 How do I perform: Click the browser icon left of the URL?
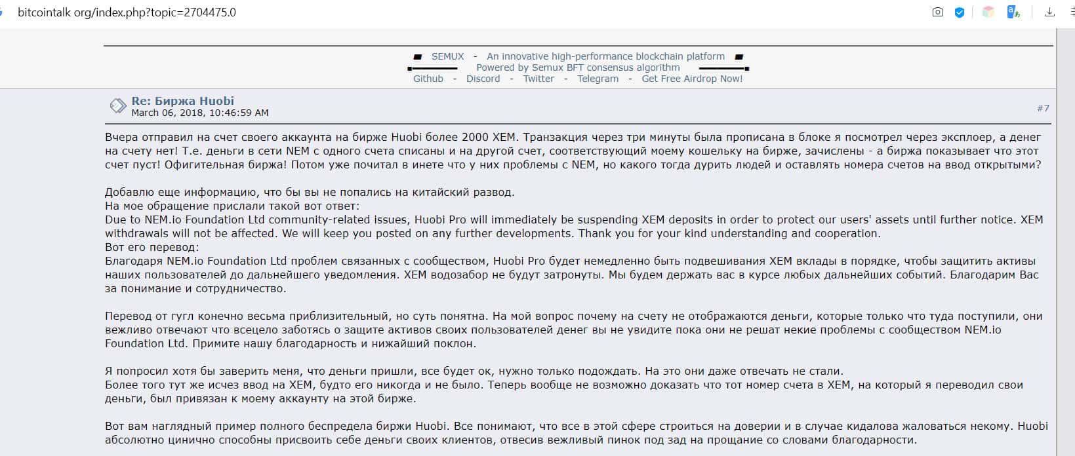[x=2, y=12]
